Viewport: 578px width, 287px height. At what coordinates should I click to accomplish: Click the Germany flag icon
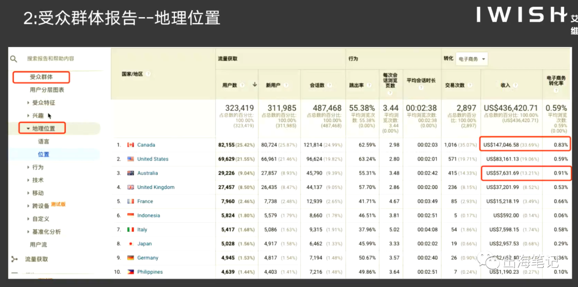131,258
